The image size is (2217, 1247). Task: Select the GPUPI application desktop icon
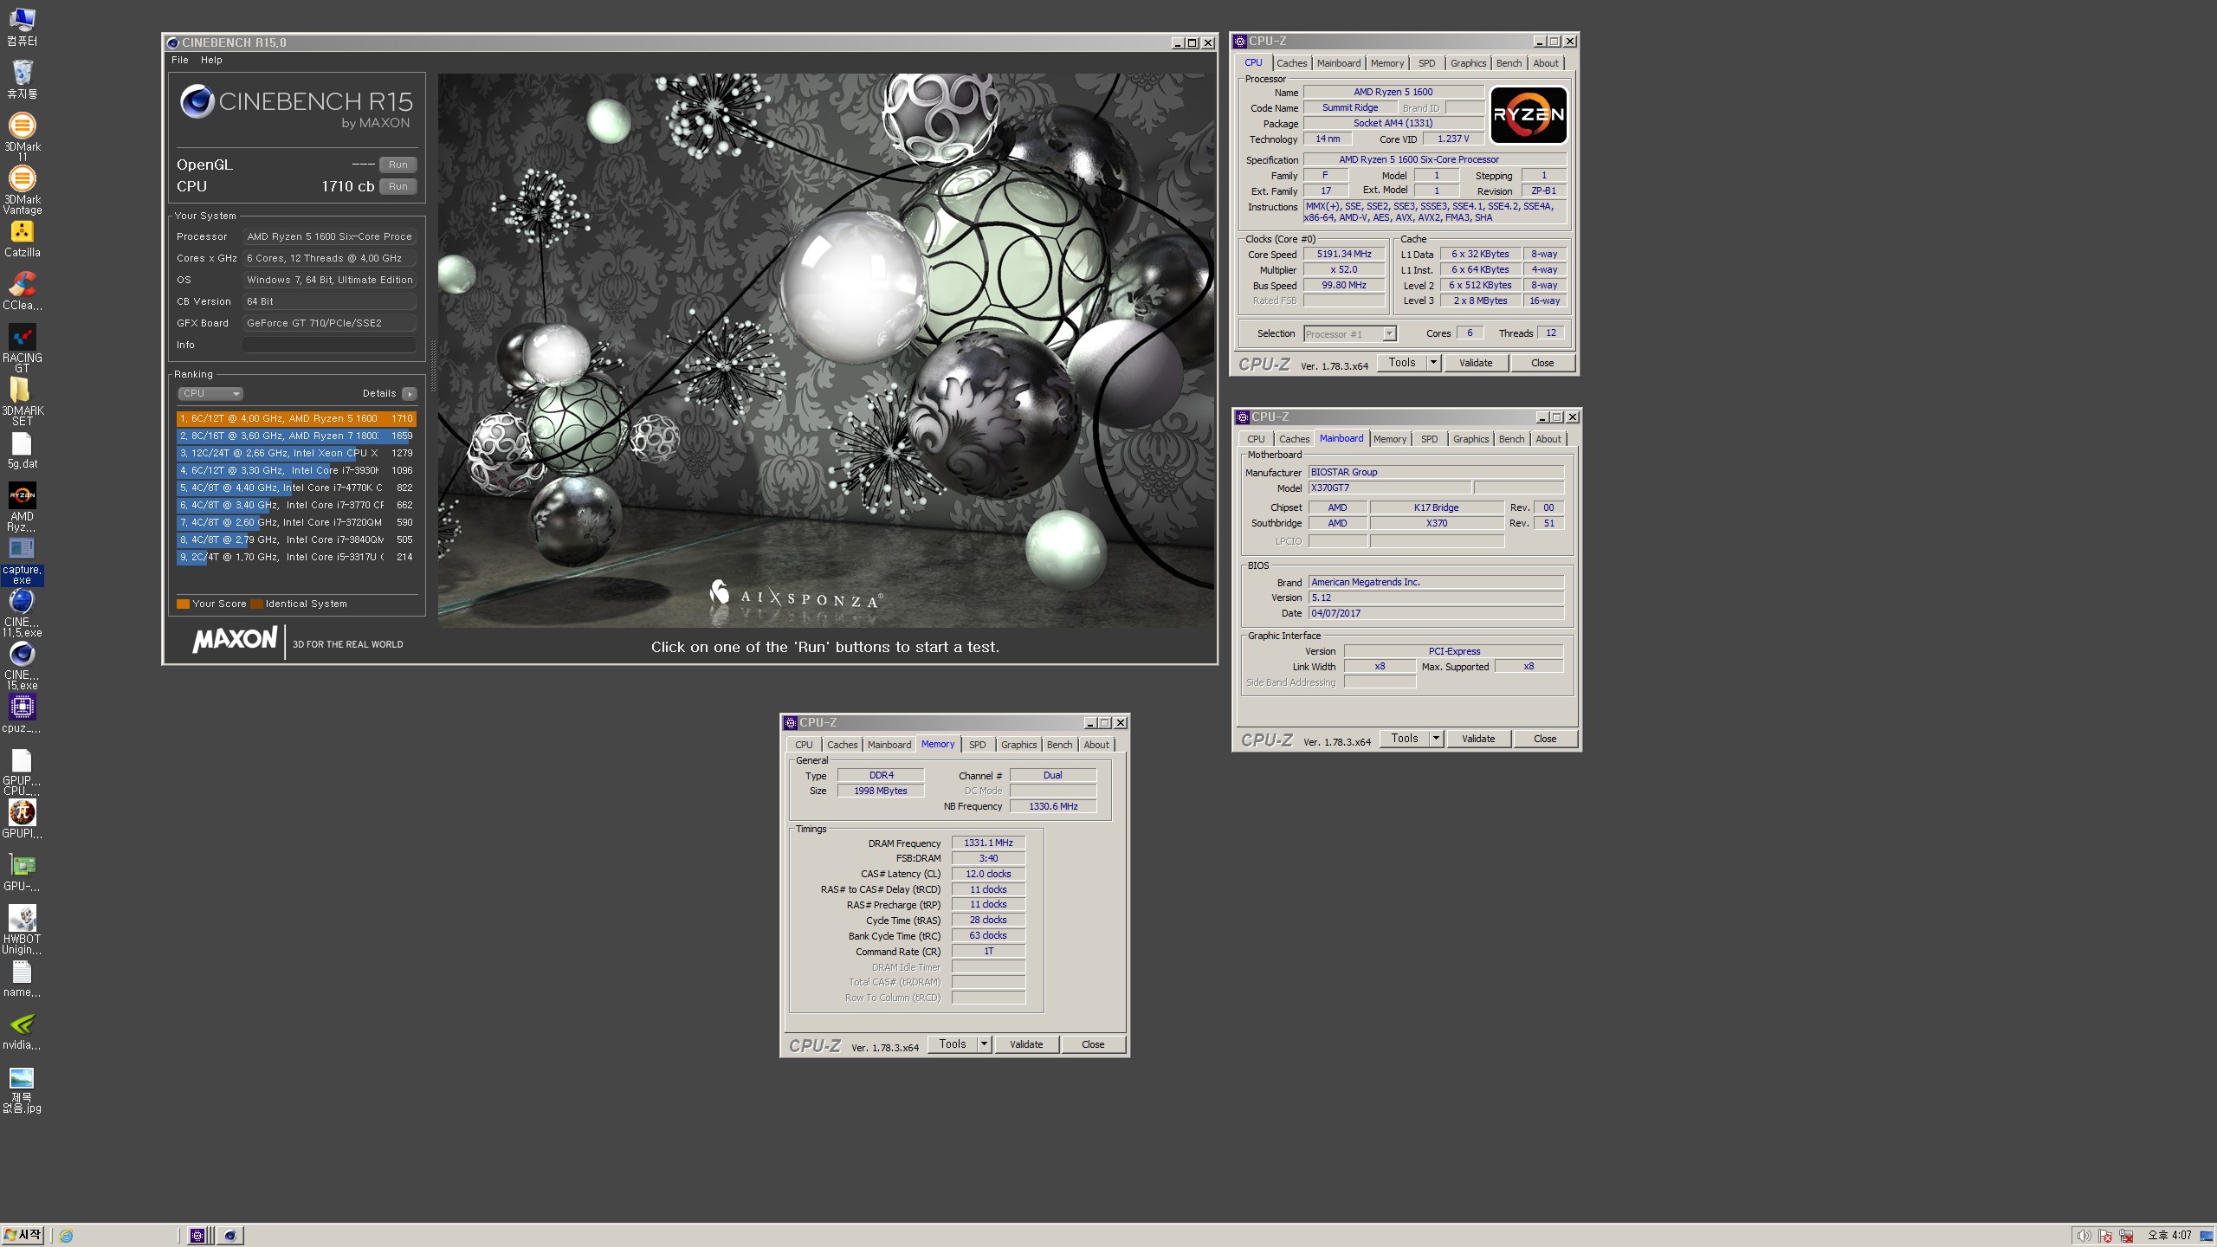tap(22, 820)
